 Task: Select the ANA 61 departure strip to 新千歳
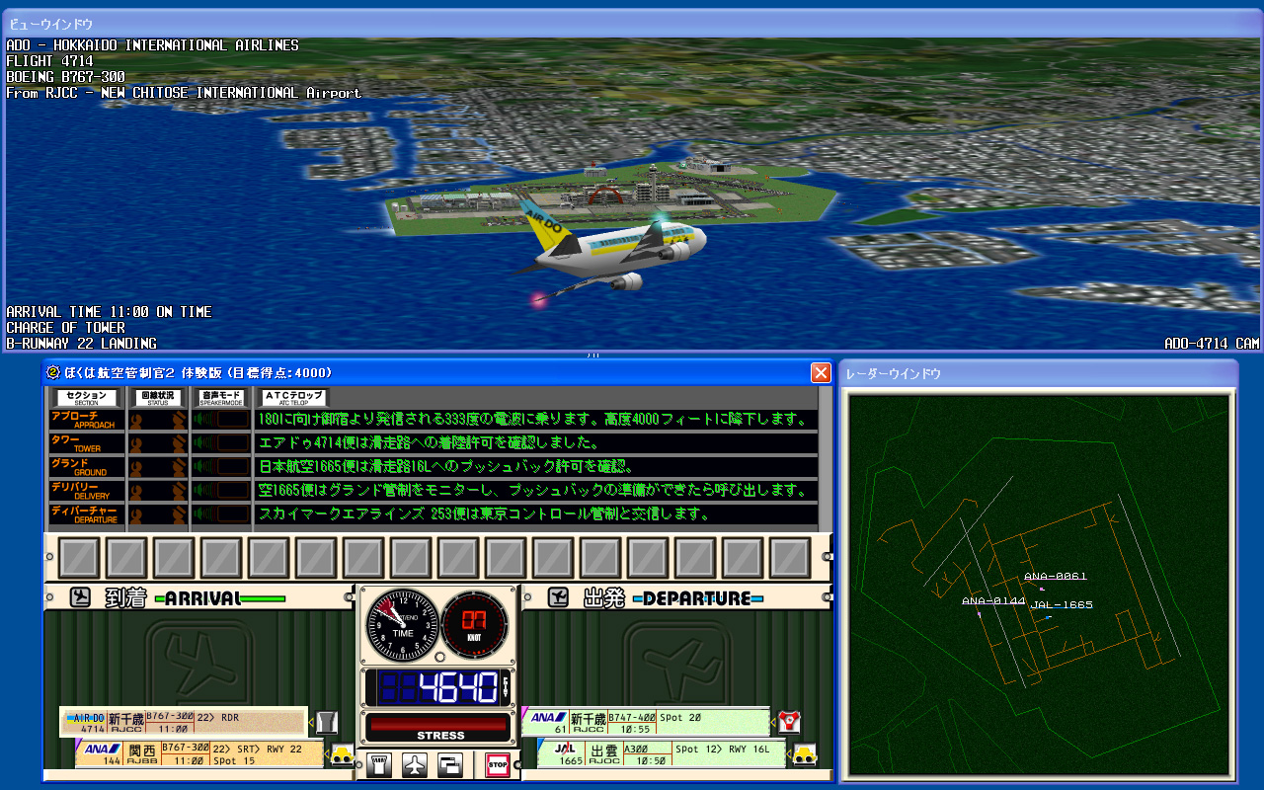(x=646, y=722)
